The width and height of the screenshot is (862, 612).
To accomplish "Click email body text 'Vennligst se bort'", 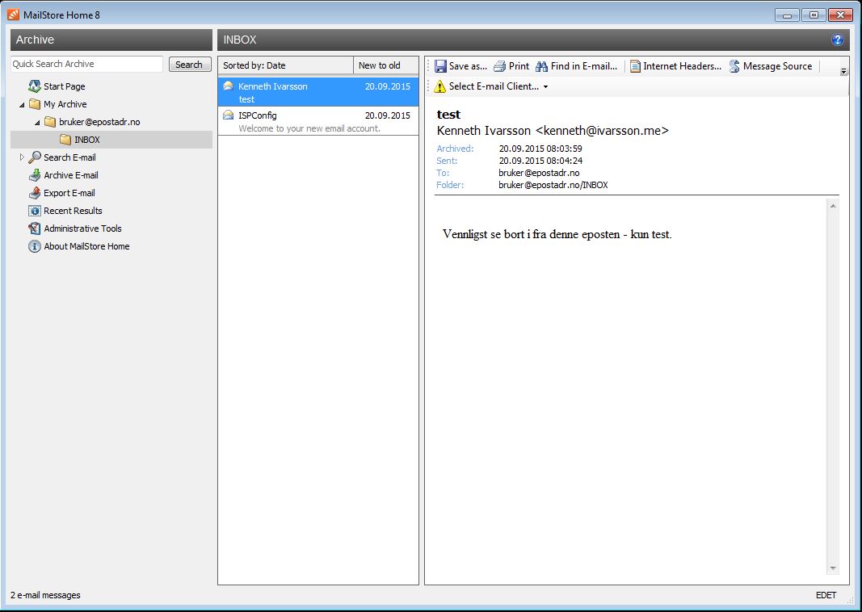I will point(483,234).
